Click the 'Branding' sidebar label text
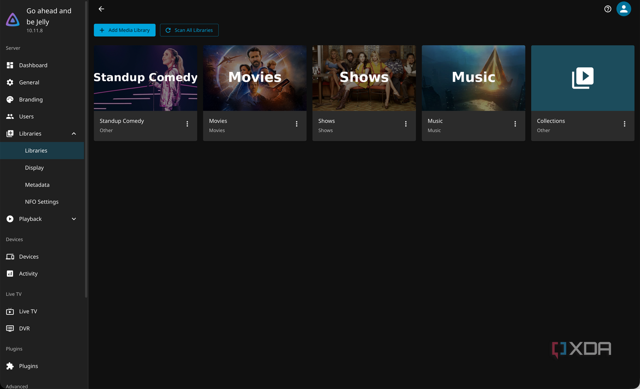This screenshot has height=389, width=640. [31, 99]
